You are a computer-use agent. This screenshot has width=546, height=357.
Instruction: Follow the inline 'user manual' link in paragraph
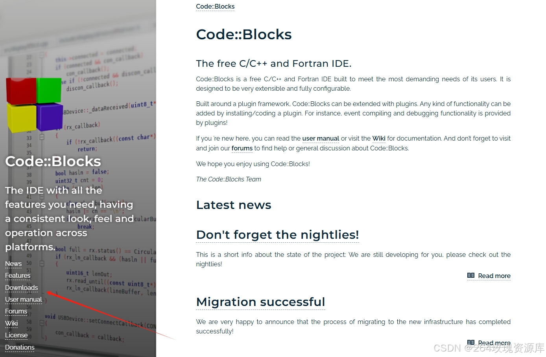click(x=321, y=139)
